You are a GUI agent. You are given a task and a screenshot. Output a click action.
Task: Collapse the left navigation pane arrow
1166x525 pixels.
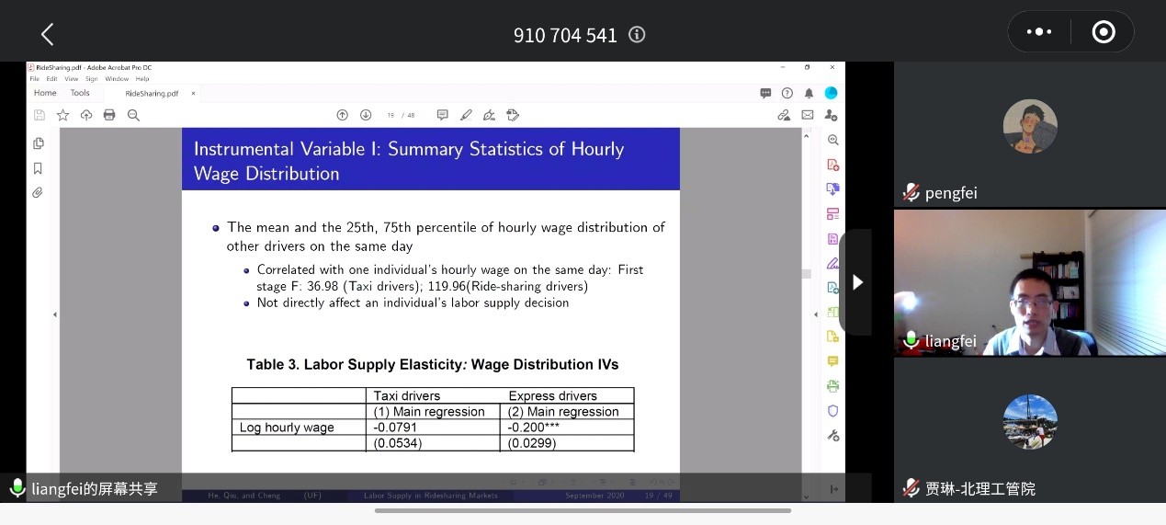(54, 314)
